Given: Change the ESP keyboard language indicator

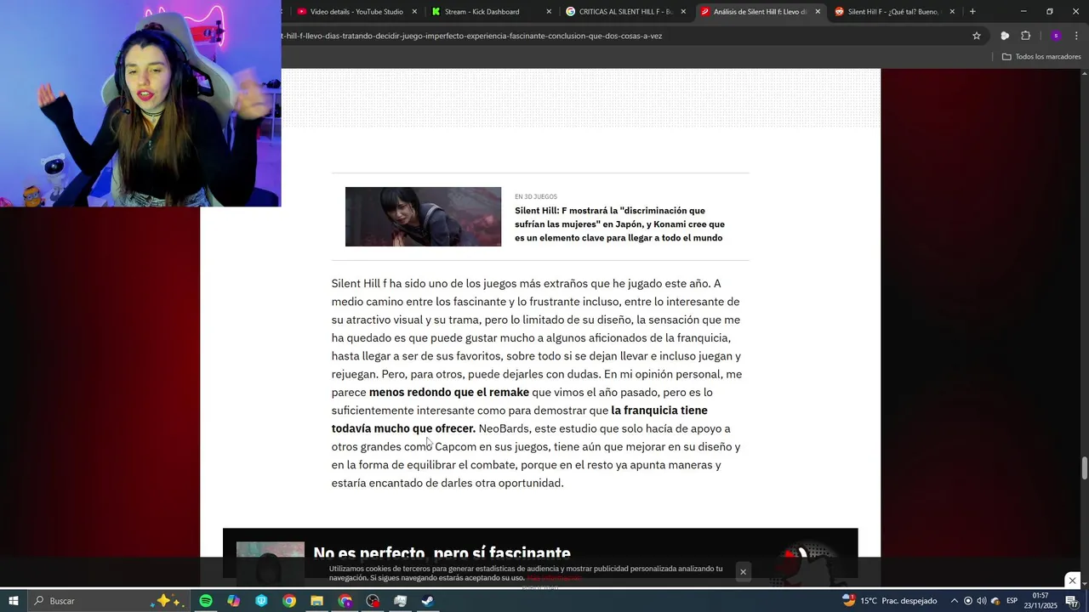Looking at the screenshot, I should (x=1012, y=601).
